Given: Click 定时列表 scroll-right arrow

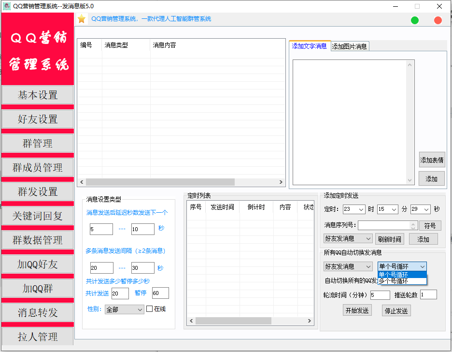Looking at the screenshot, I should [310, 321].
